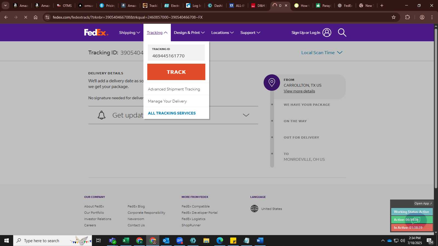Screen dimensions: 438x246
Task: View site information icon in address bar
Action: [47, 17]
